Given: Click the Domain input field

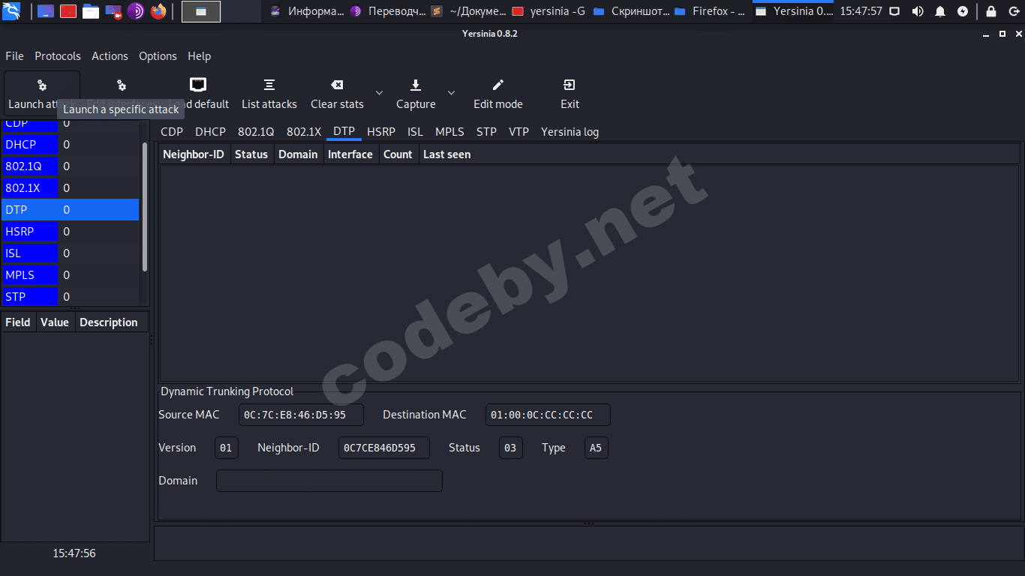Looking at the screenshot, I should click(329, 481).
